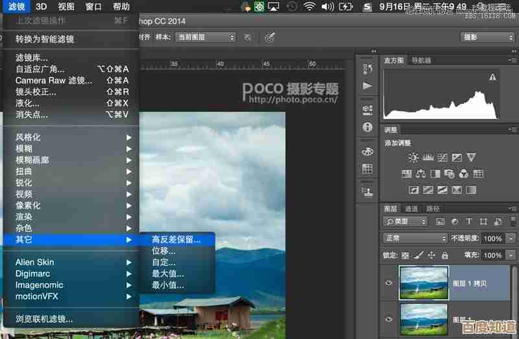Select 高反差保留... from the submenu
The width and height of the screenshot is (519, 339).
tap(176, 240)
